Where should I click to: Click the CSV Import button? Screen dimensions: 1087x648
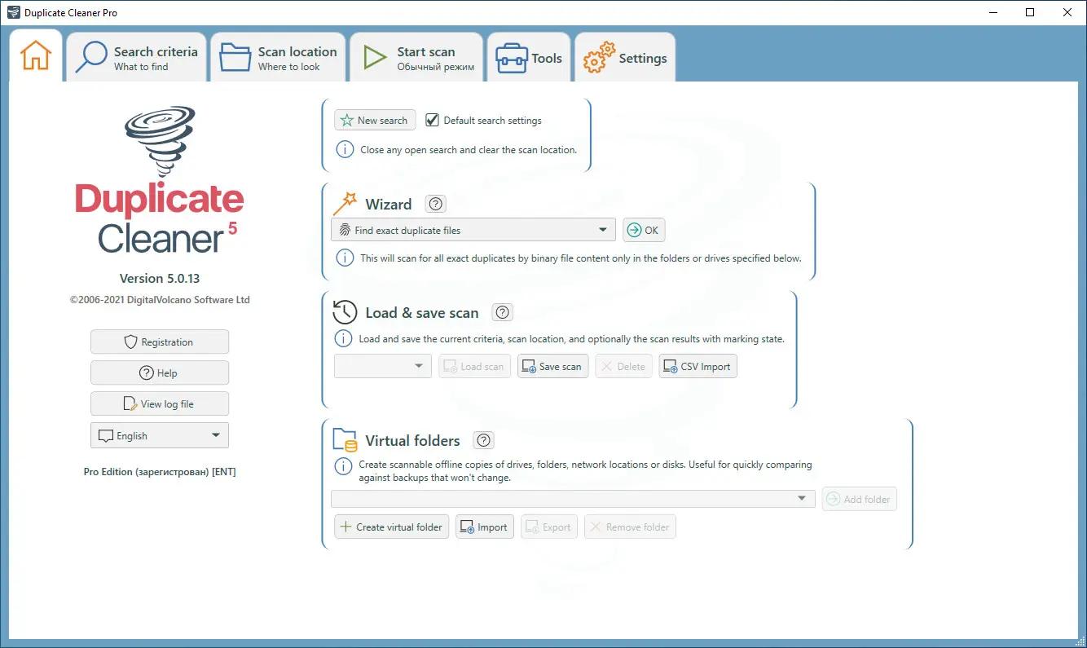(x=698, y=366)
